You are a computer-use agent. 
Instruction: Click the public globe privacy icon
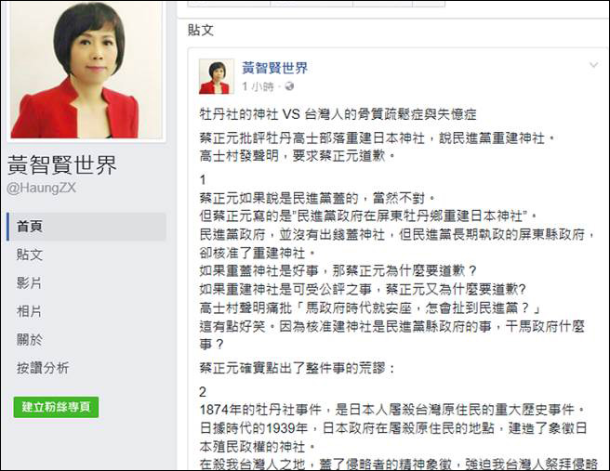(x=289, y=86)
